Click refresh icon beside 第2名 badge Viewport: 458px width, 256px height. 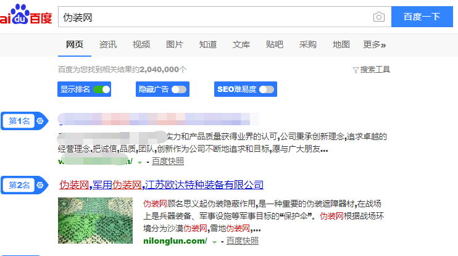coord(40,185)
